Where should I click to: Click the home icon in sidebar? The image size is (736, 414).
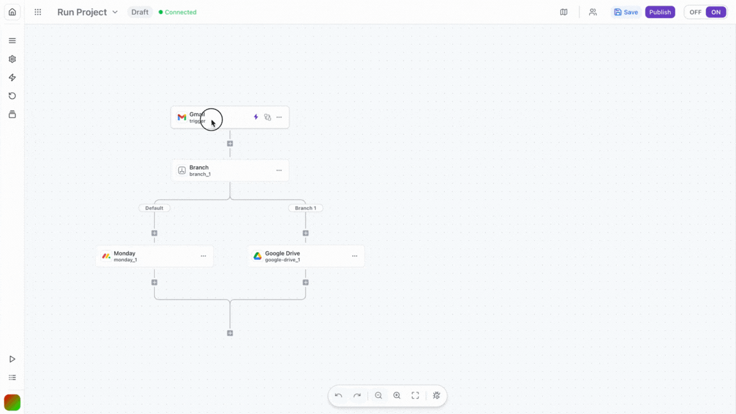(12, 12)
